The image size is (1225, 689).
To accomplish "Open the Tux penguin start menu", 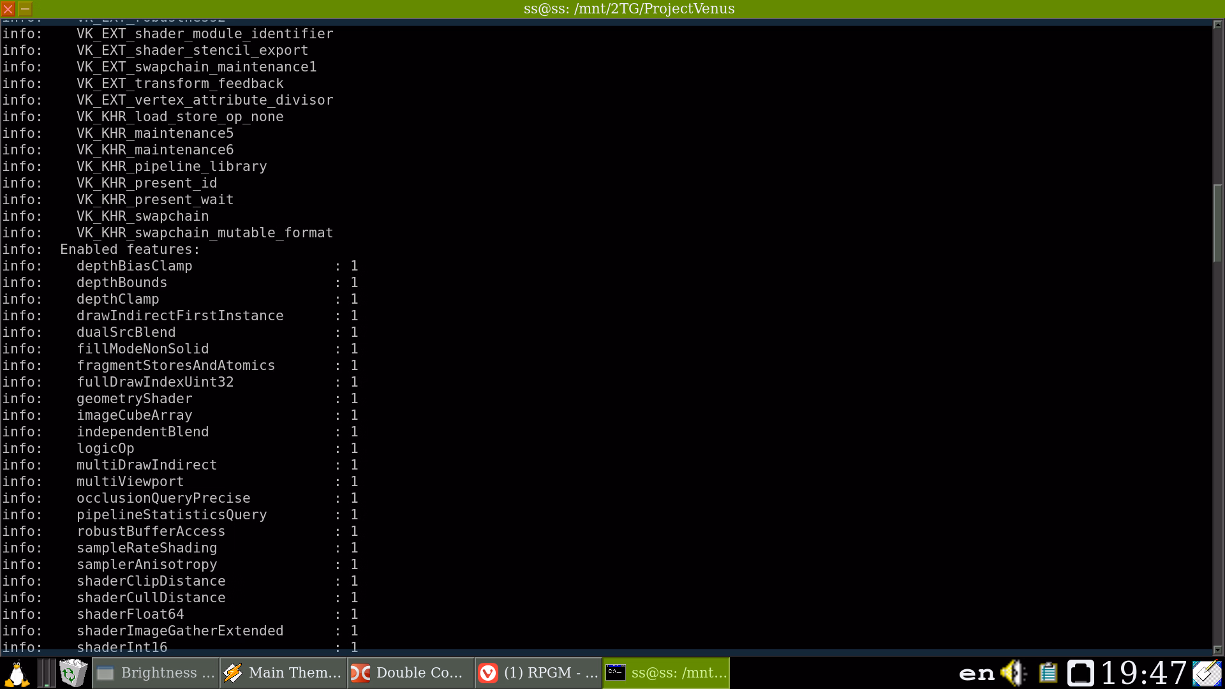I will [x=17, y=673].
